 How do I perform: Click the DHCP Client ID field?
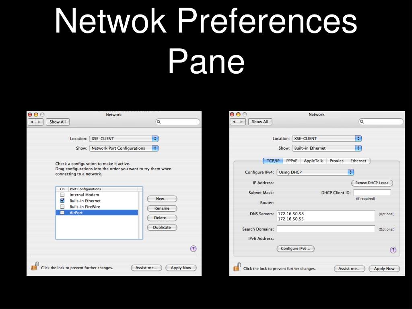pyautogui.click(x=372, y=193)
